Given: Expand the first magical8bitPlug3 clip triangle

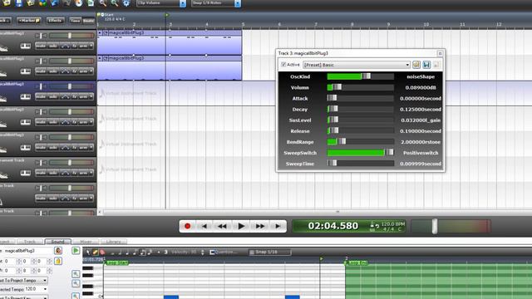Looking at the screenshot, I should 100,33.
